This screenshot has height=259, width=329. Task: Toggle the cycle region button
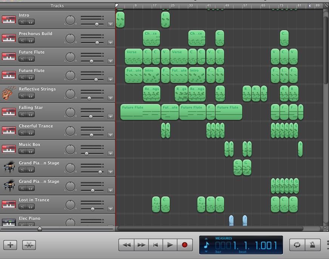click(297, 245)
